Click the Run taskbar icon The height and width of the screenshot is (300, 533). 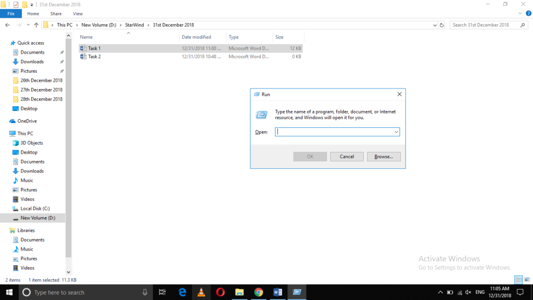click(x=297, y=292)
